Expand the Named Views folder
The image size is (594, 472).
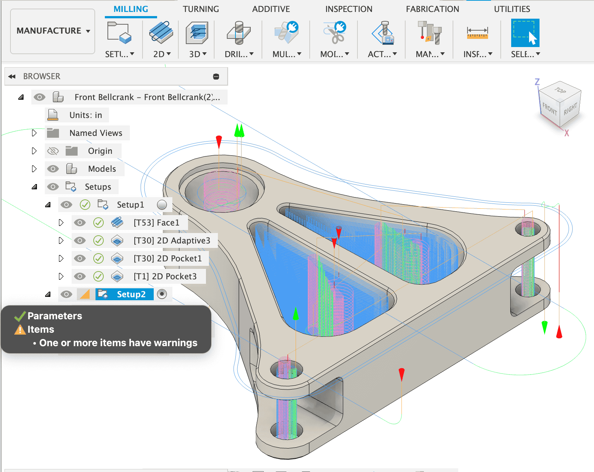34,133
